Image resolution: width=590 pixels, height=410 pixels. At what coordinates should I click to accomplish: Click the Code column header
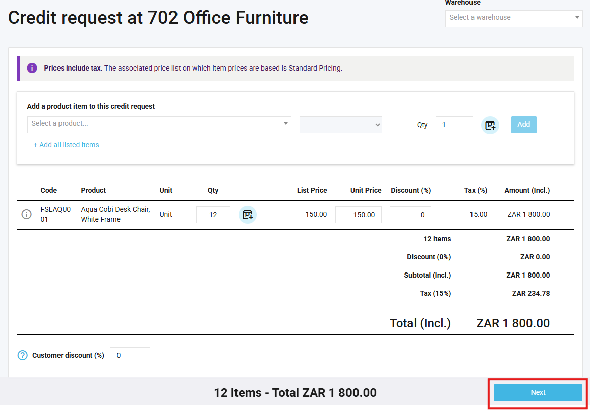(49, 190)
